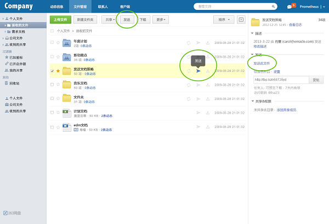Image resolution: width=329 pixels, height=224 pixels.
Task: Click the 发送此文件 link in details panel
Action: coord(262,63)
